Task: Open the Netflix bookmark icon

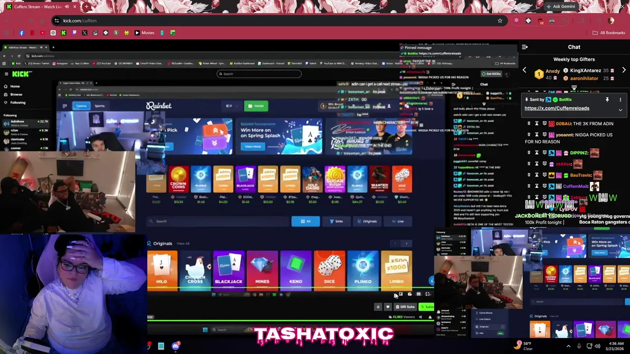Action: [32, 33]
